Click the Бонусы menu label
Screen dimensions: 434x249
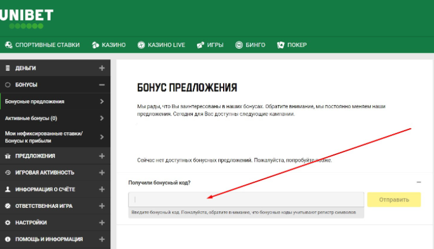pyautogui.click(x=26, y=85)
